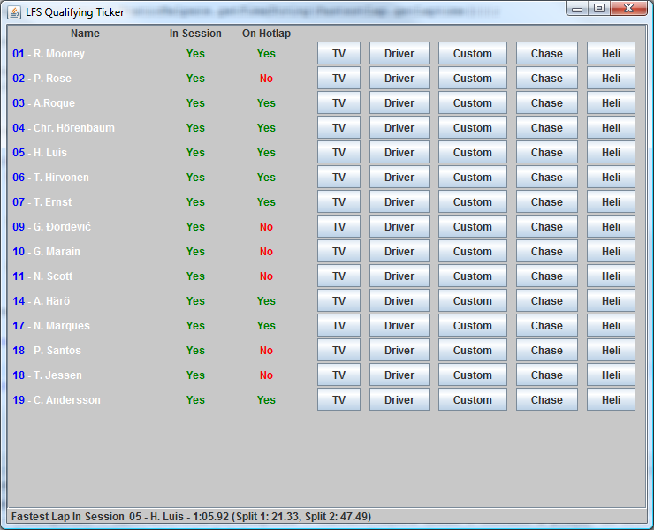654x530 pixels.
Task: Select driver entry 01 - R. Mooney
Action: tap(49, 53)
